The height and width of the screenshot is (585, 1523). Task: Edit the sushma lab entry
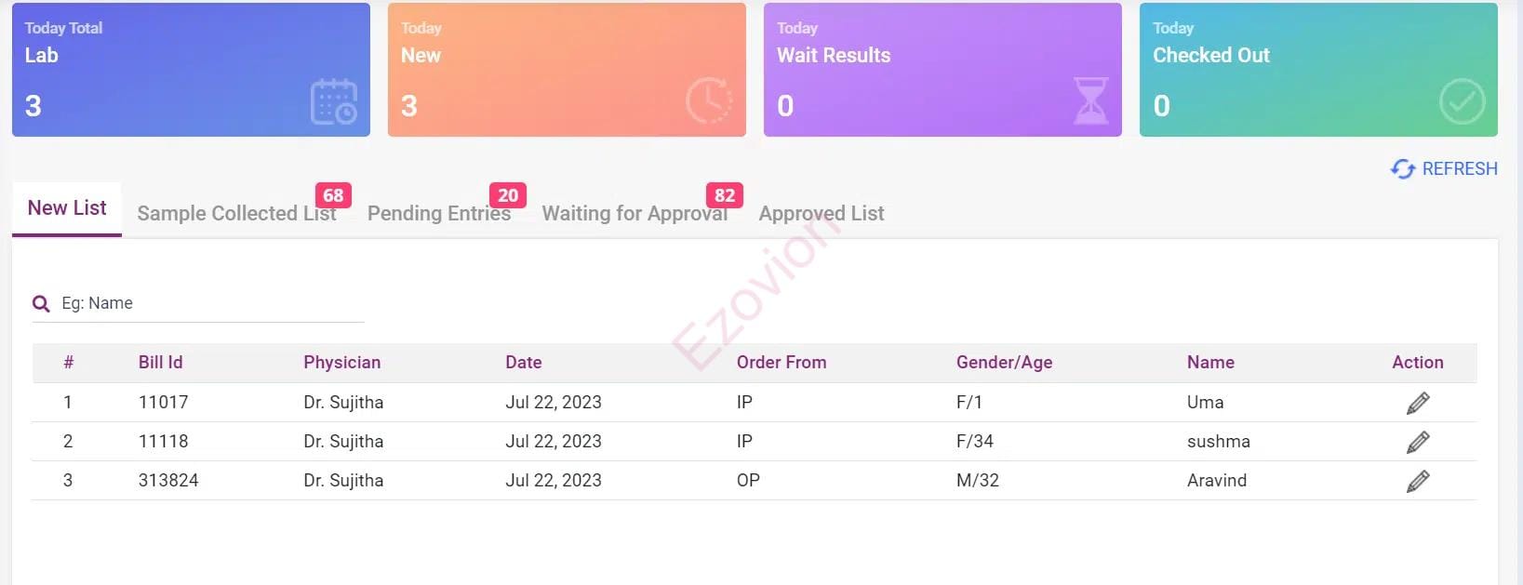coord(1417,442)
